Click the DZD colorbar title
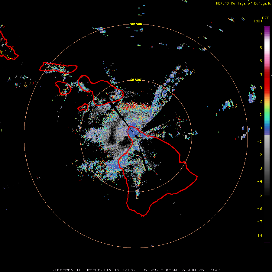Viewport: 272px width, 272px height. 266,18
